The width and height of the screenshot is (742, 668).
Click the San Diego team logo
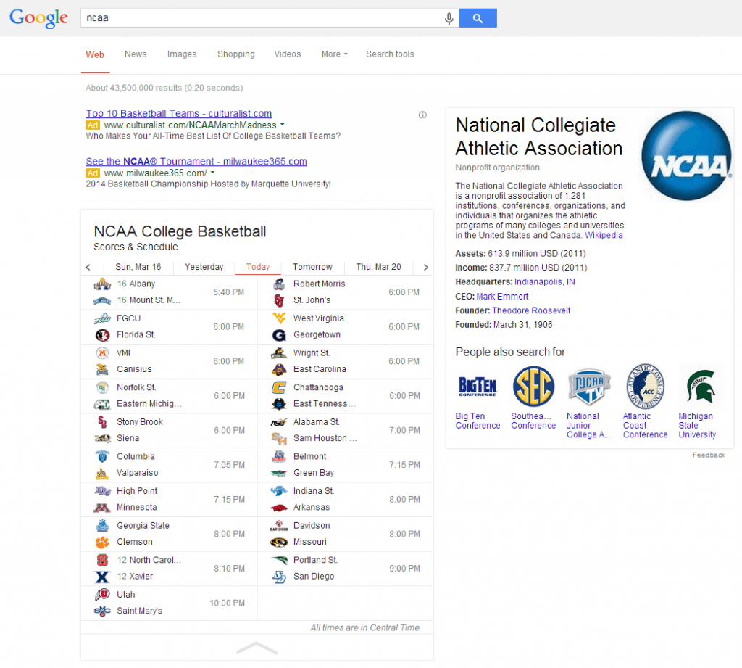tap(279, 577)
